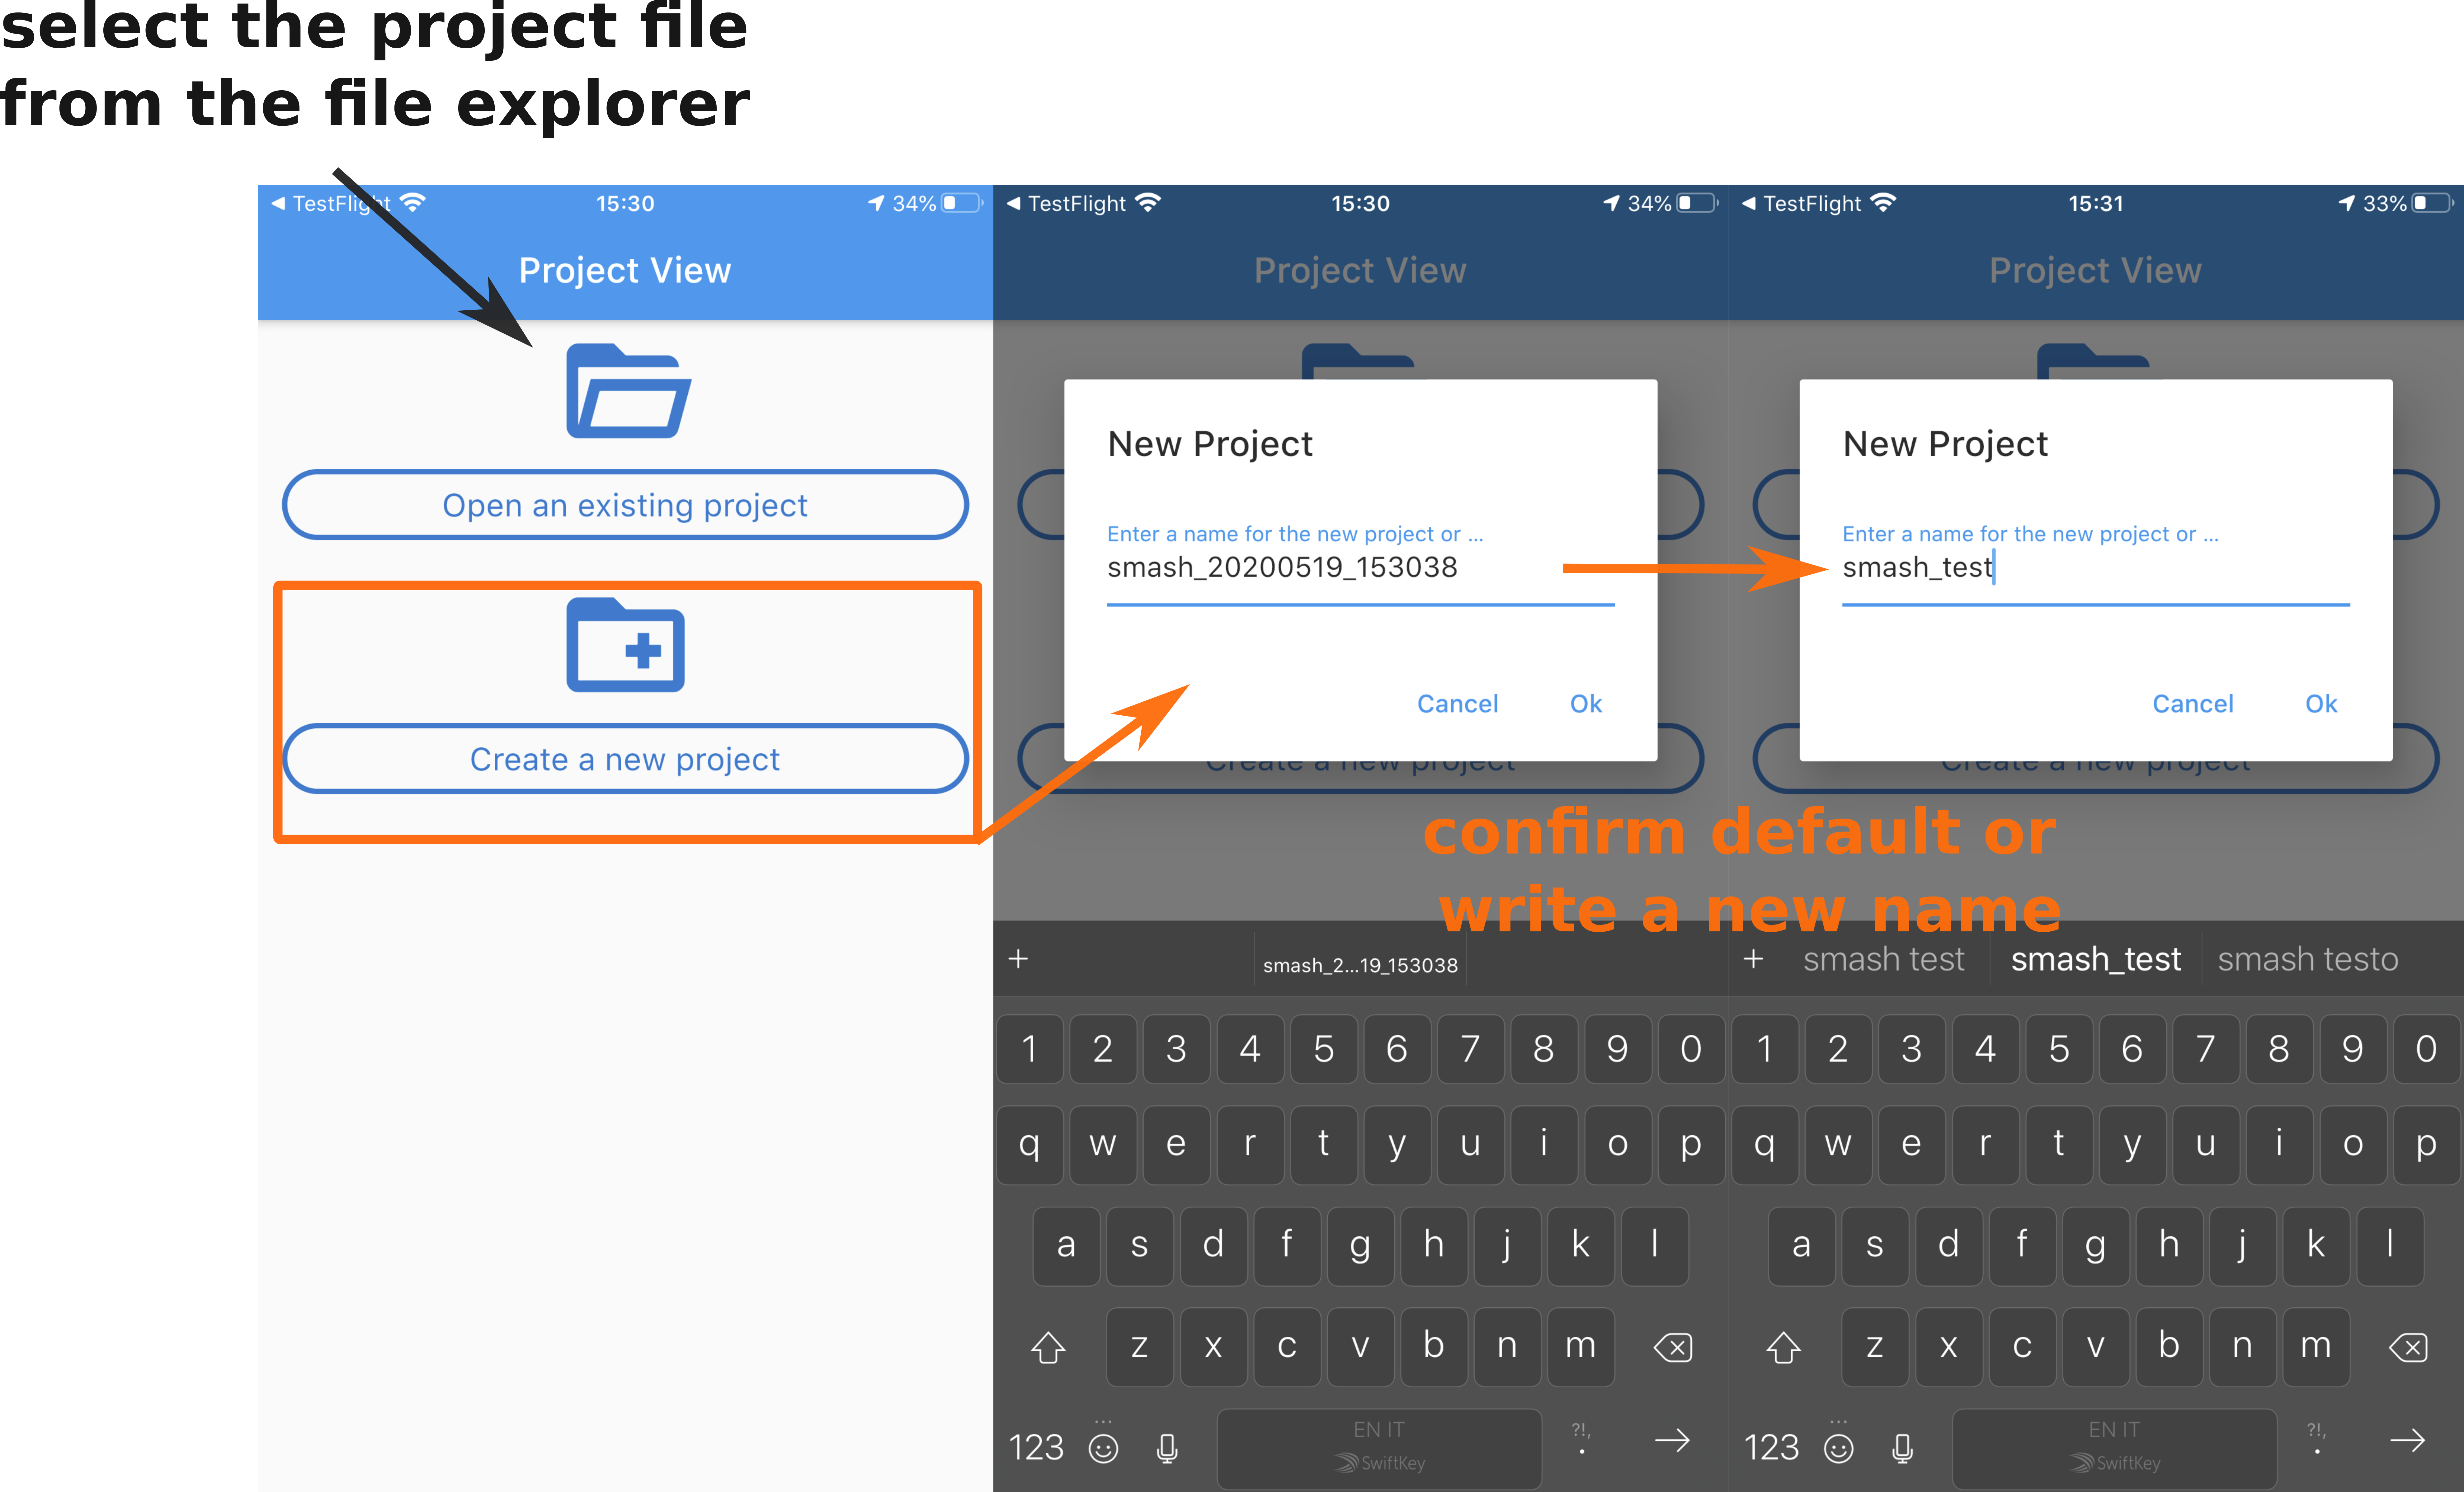This screenshot has height=1492, width=2464.
Task: Tap the 34% battery icon in left screen status bar
Action: (x=962, y=203)
